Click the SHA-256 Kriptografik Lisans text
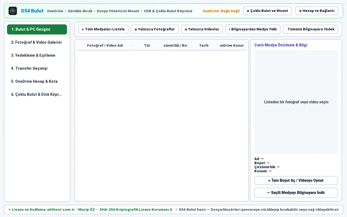Image resolution: width=347 pixels, height=217 pixels. [136, 210]
